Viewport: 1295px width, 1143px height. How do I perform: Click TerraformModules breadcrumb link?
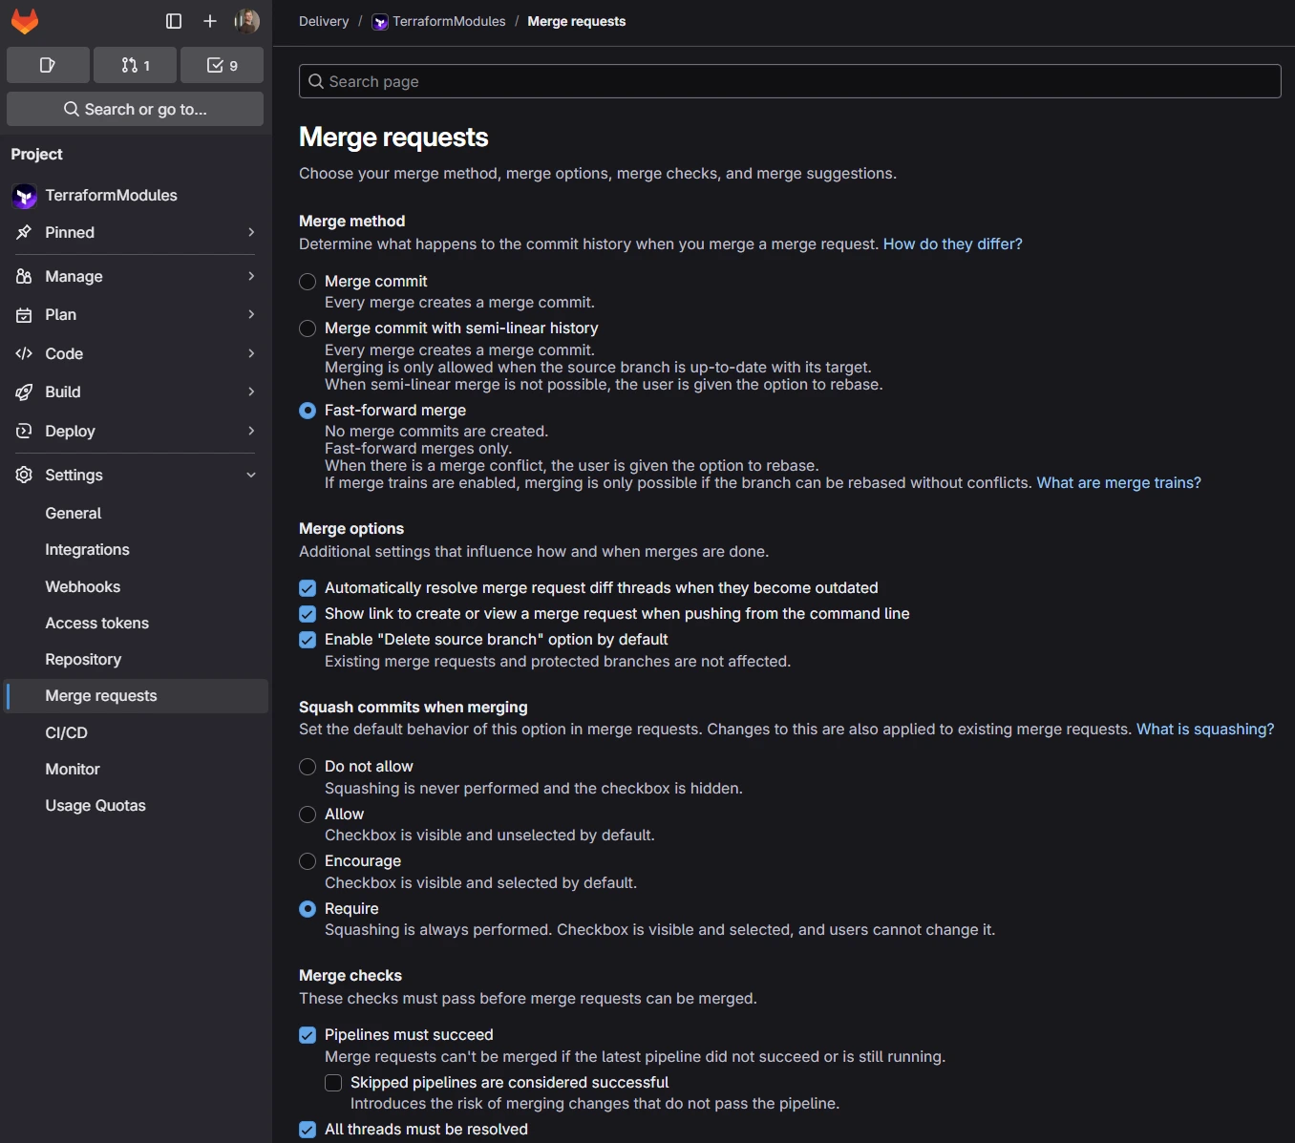point(449,21)
